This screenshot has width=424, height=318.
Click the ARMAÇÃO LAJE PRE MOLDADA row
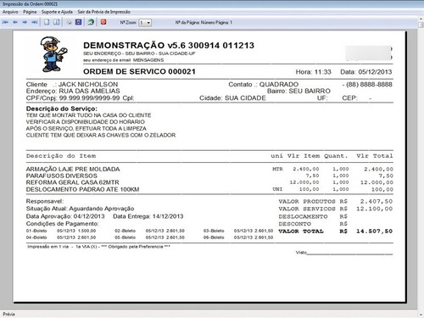click(209, 169)
